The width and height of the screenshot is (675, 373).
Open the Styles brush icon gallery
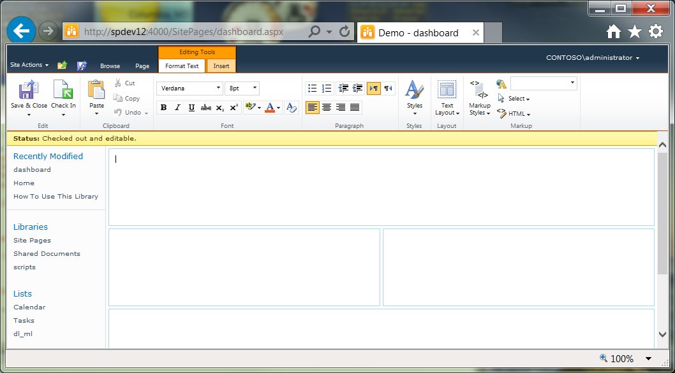(x=415, y=89)
